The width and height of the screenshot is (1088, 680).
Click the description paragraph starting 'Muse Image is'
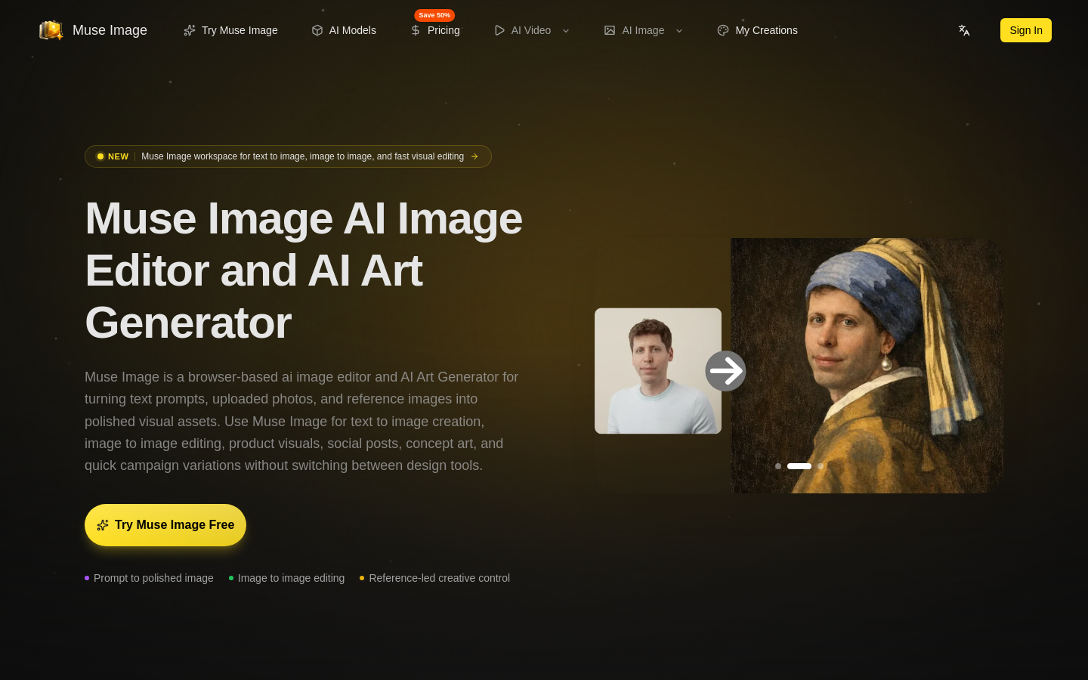(x=302, y=421)
